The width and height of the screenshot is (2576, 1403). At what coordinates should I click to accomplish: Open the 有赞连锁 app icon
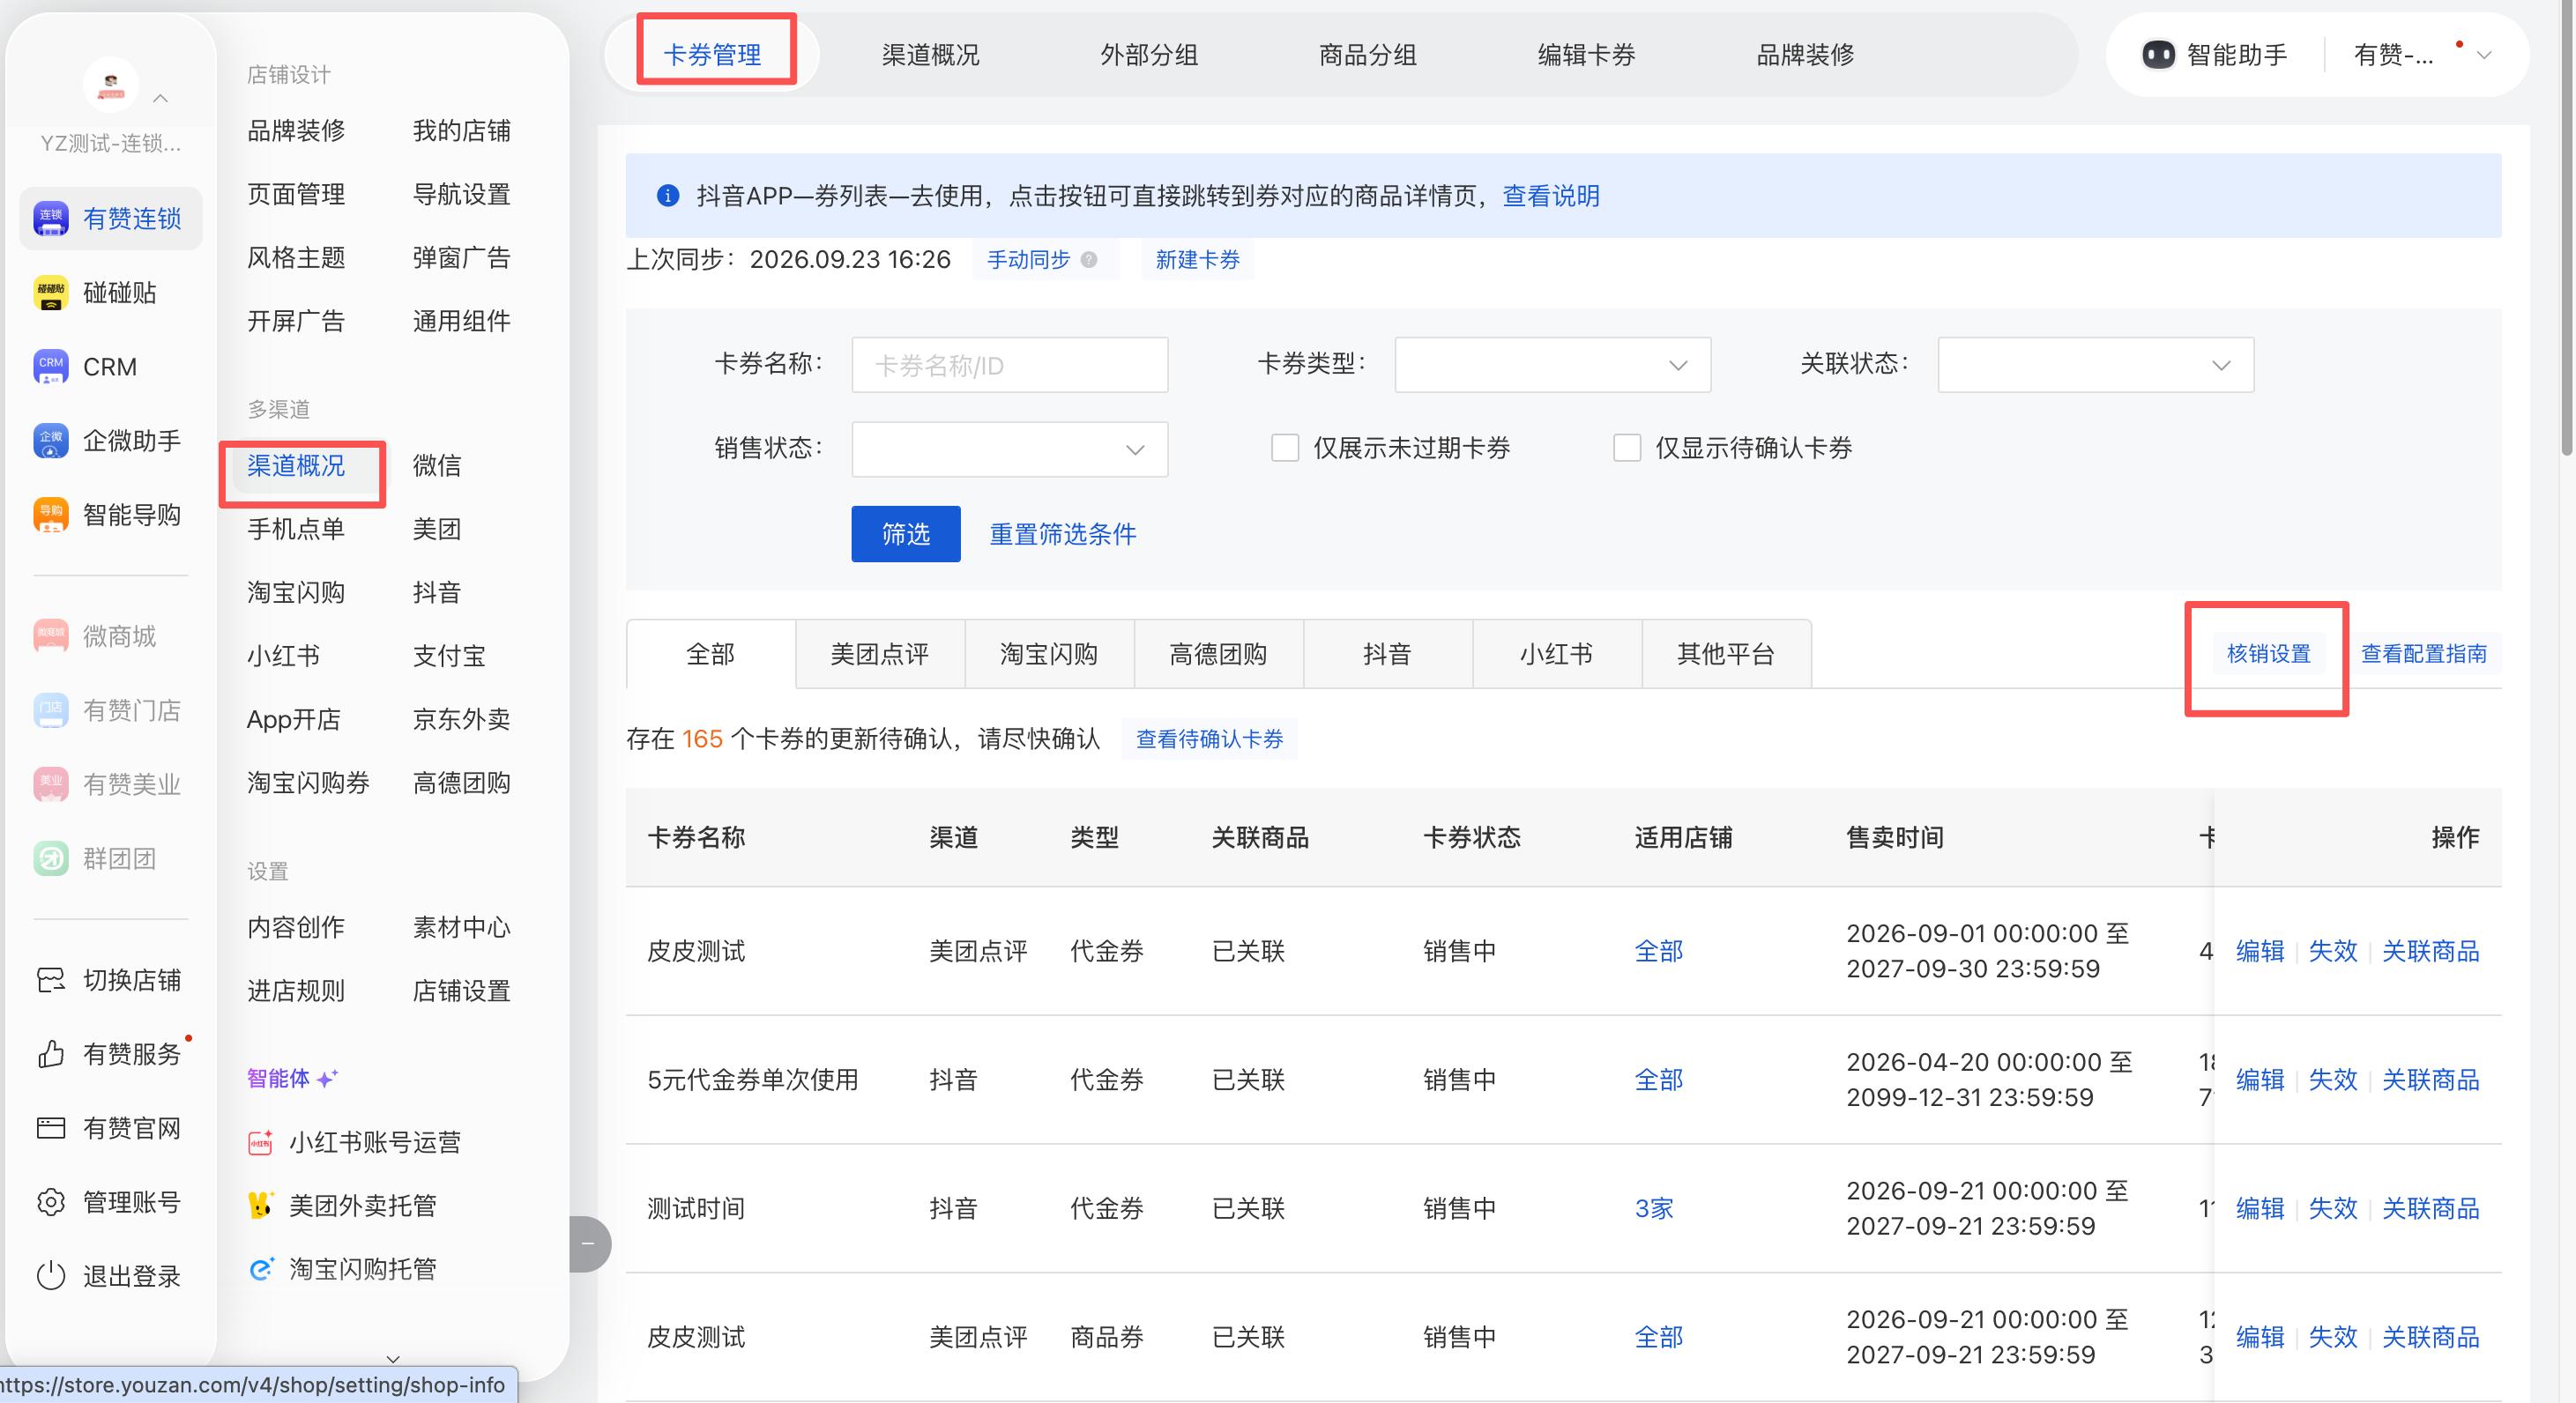(50, 218)
